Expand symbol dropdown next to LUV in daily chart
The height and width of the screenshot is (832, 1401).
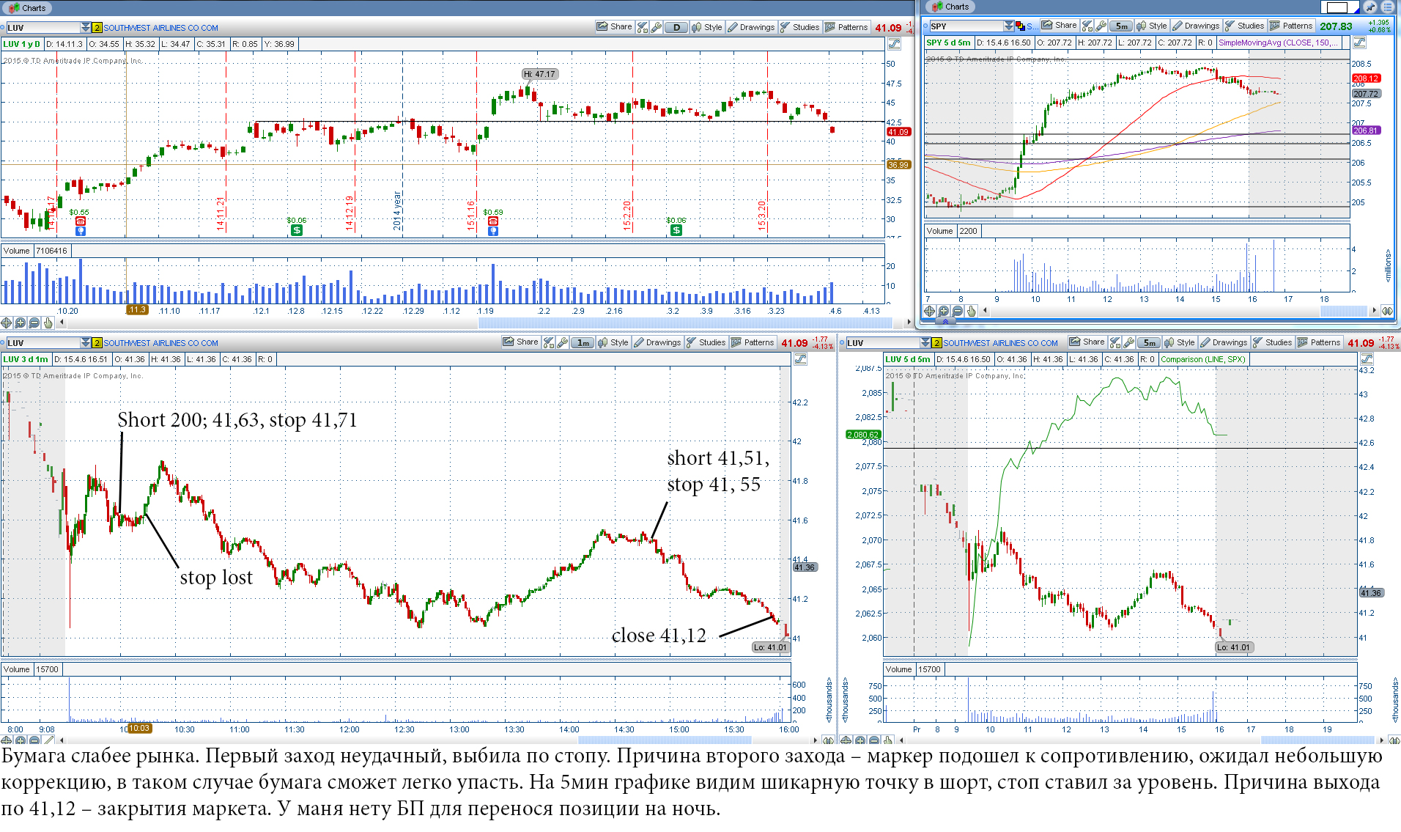(x=86, y=28)
